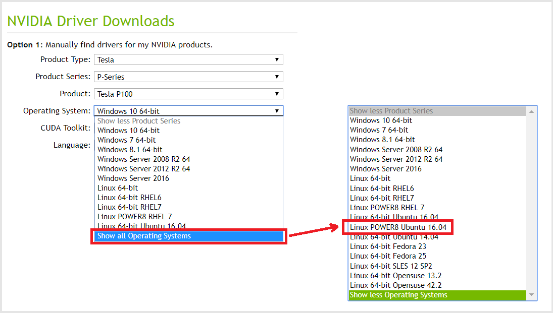Choose plain Linux 64-bit in the scrollable full OS list
This screenshot has height=313, width=553.
(437, 178)
